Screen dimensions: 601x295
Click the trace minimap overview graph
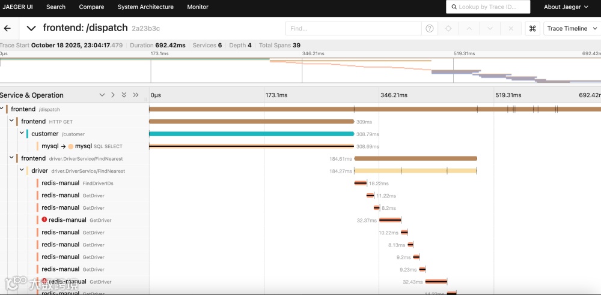pos(300,70)
